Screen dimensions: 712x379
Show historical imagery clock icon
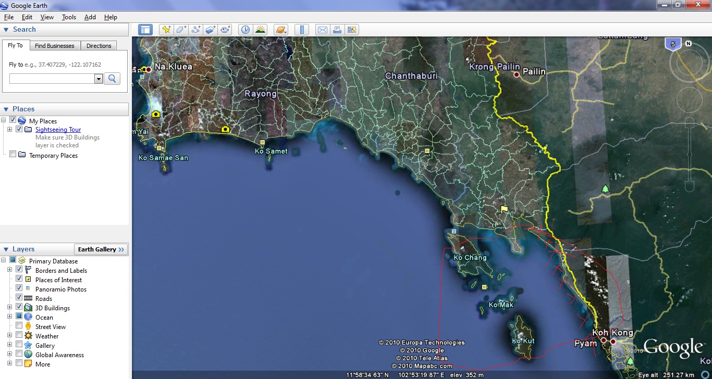point(245,30)
